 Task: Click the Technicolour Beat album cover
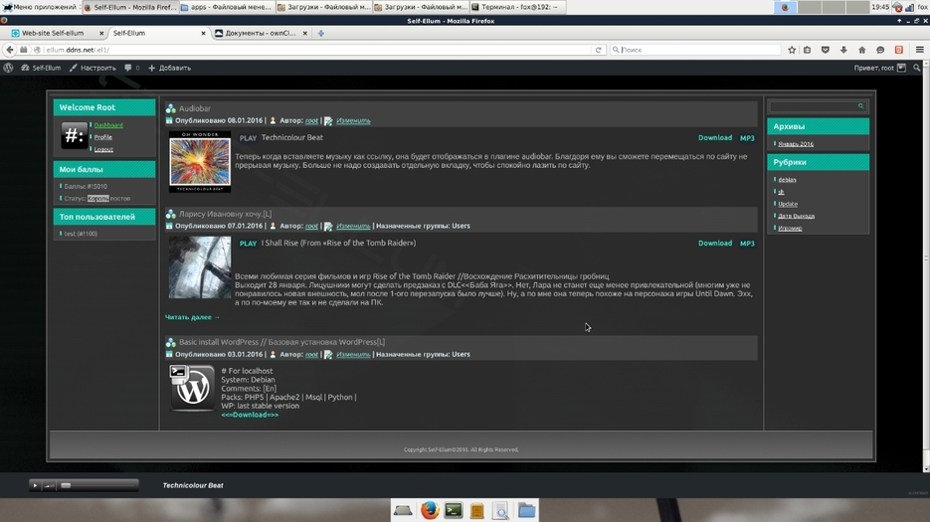click(x=200, y=162)
